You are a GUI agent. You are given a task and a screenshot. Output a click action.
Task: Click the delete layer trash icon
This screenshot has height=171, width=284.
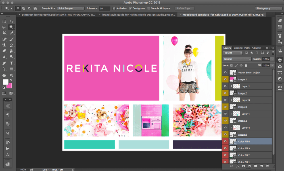pyautogui.click(x=267, y=166)
